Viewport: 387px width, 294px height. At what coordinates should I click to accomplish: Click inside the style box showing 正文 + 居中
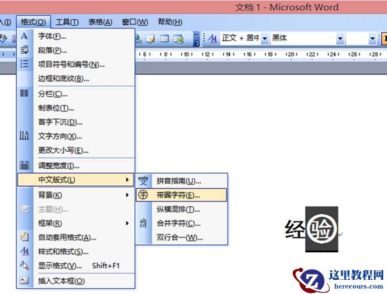pyautogui.click(x=241, y=39)
